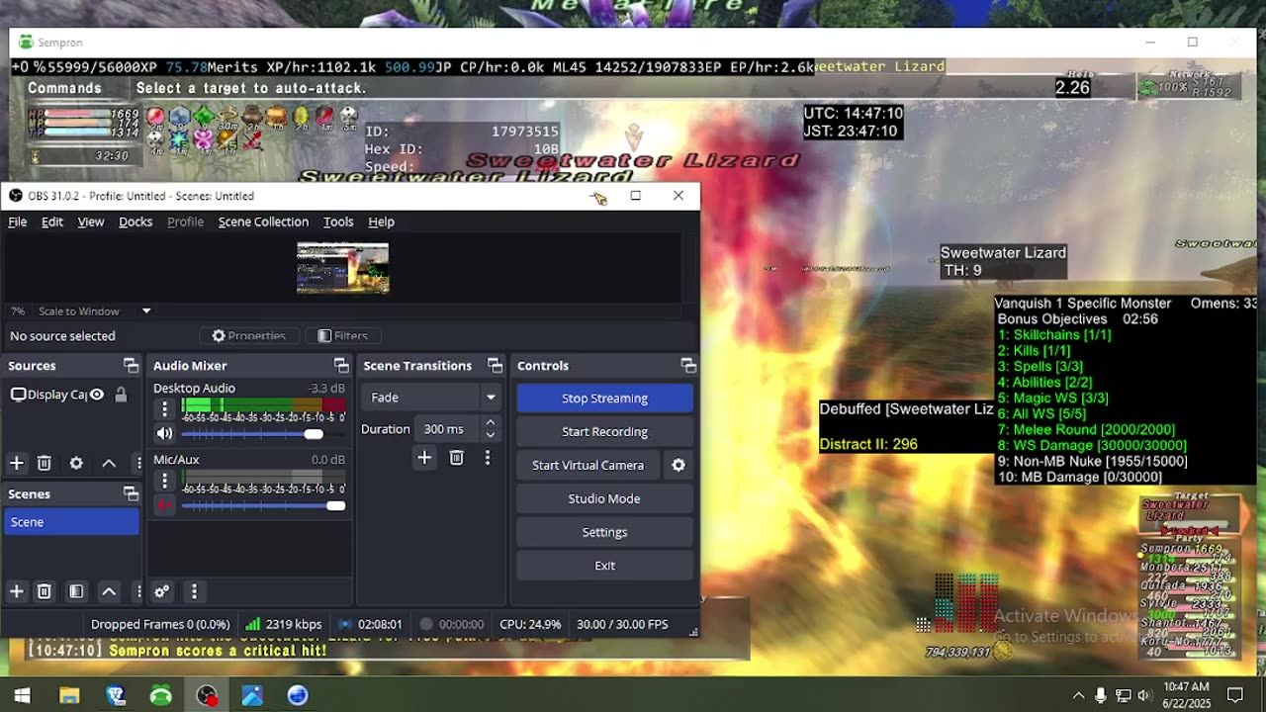Viewport: 1266px width, 712px height.
Task: Remove scene transition with trash icon
Action: tap(456, 457)
